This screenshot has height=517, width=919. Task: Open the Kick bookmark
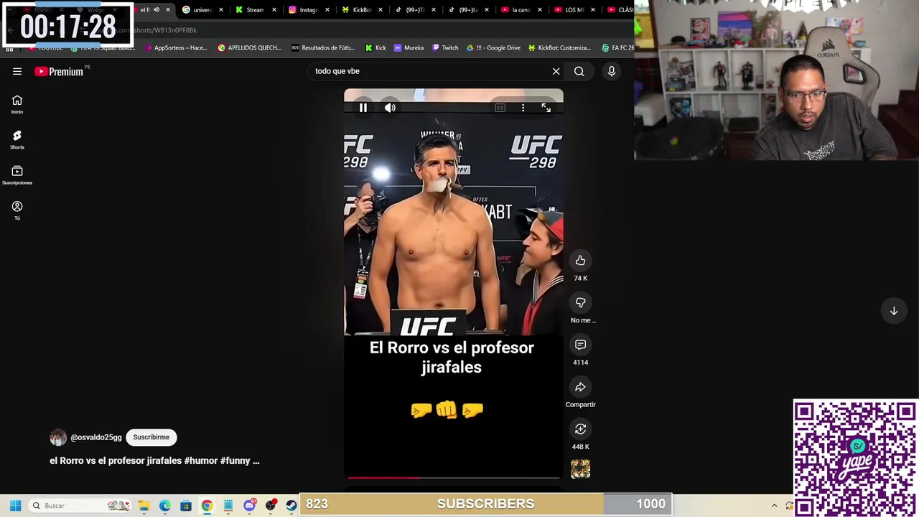(x=375, y=48)
